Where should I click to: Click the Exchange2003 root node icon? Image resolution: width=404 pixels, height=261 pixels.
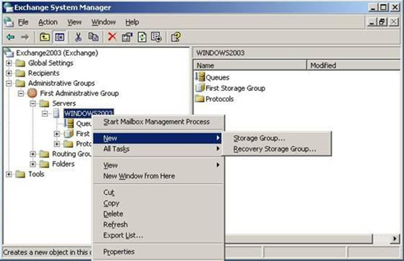pos(9,53)
